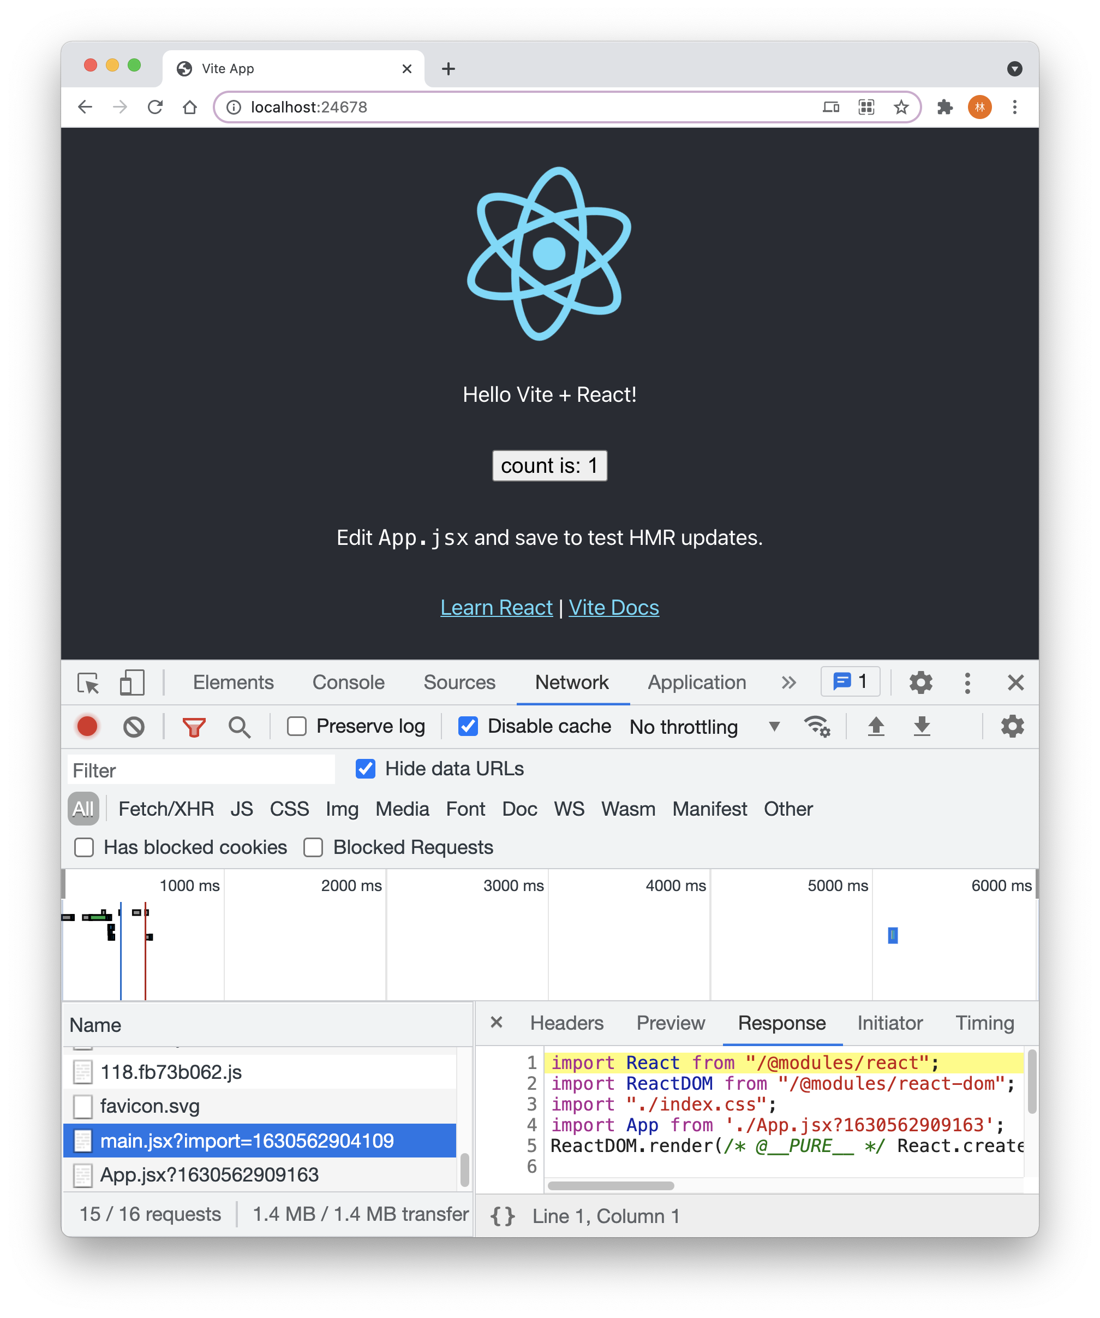The width and height of the screenshot is (1100, 1318).
Task: Close the DevTools panel
Action: 1016,683
